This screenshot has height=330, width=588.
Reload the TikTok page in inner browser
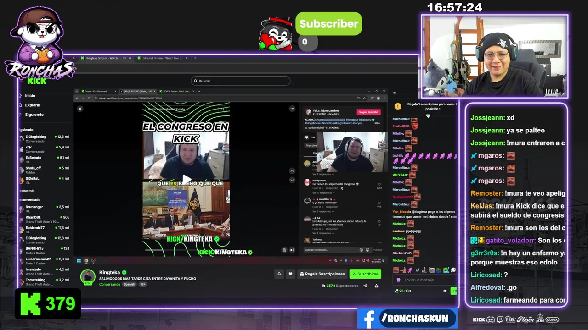click(89, 98)
